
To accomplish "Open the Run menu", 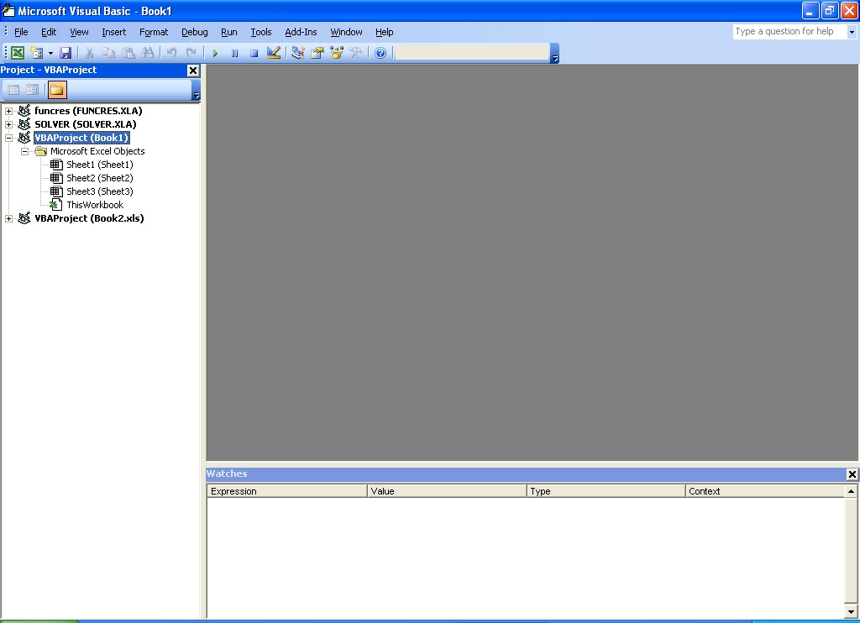I will coord(228,32).
